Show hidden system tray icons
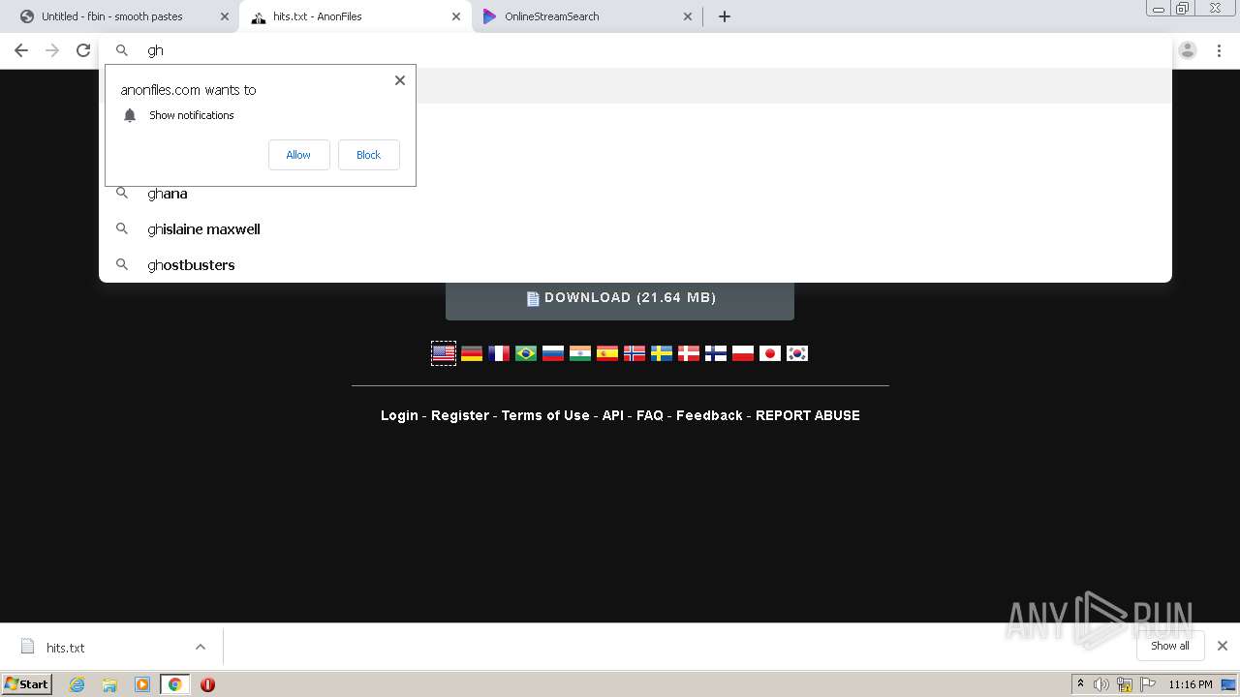This screenshot has height=697, width=1240. (1080, 684)
